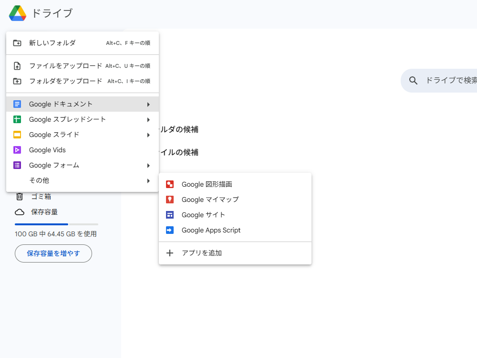
Task: Click the yellow Google Slides icon
Action: [x=17, y=135]
